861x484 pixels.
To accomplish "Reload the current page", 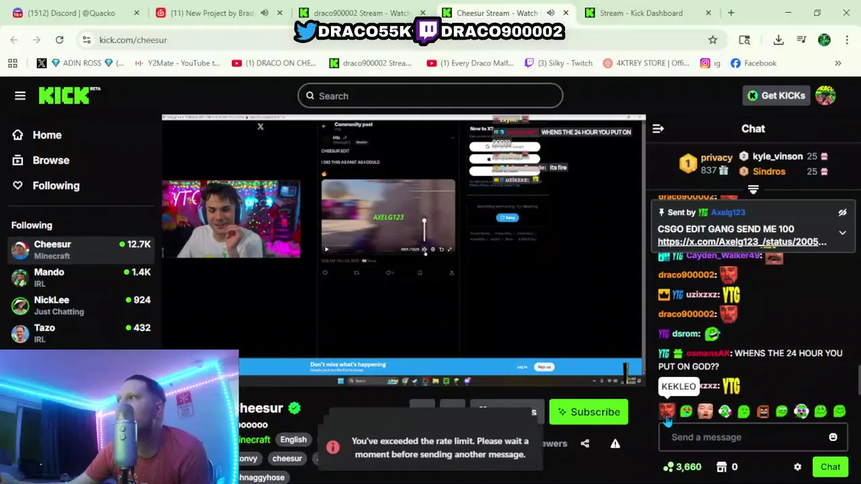I will pos(59,40).
